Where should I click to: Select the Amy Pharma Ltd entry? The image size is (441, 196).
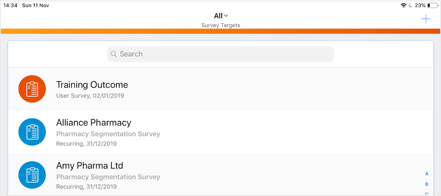tap(90, 166)
